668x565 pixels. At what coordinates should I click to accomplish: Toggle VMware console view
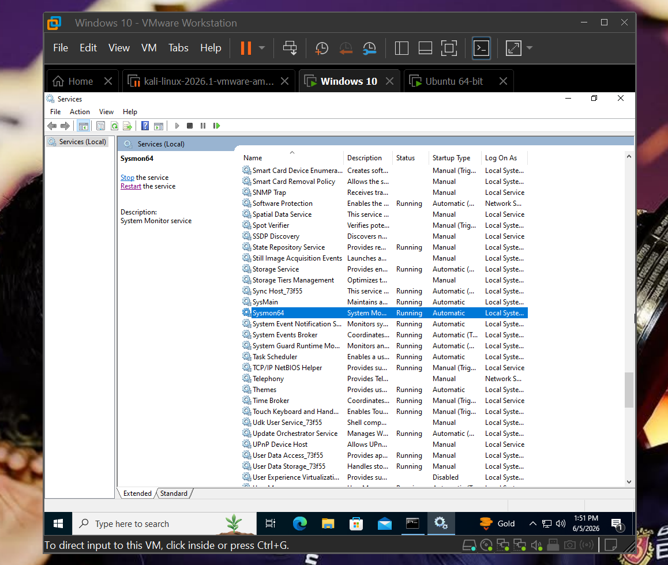482,48
